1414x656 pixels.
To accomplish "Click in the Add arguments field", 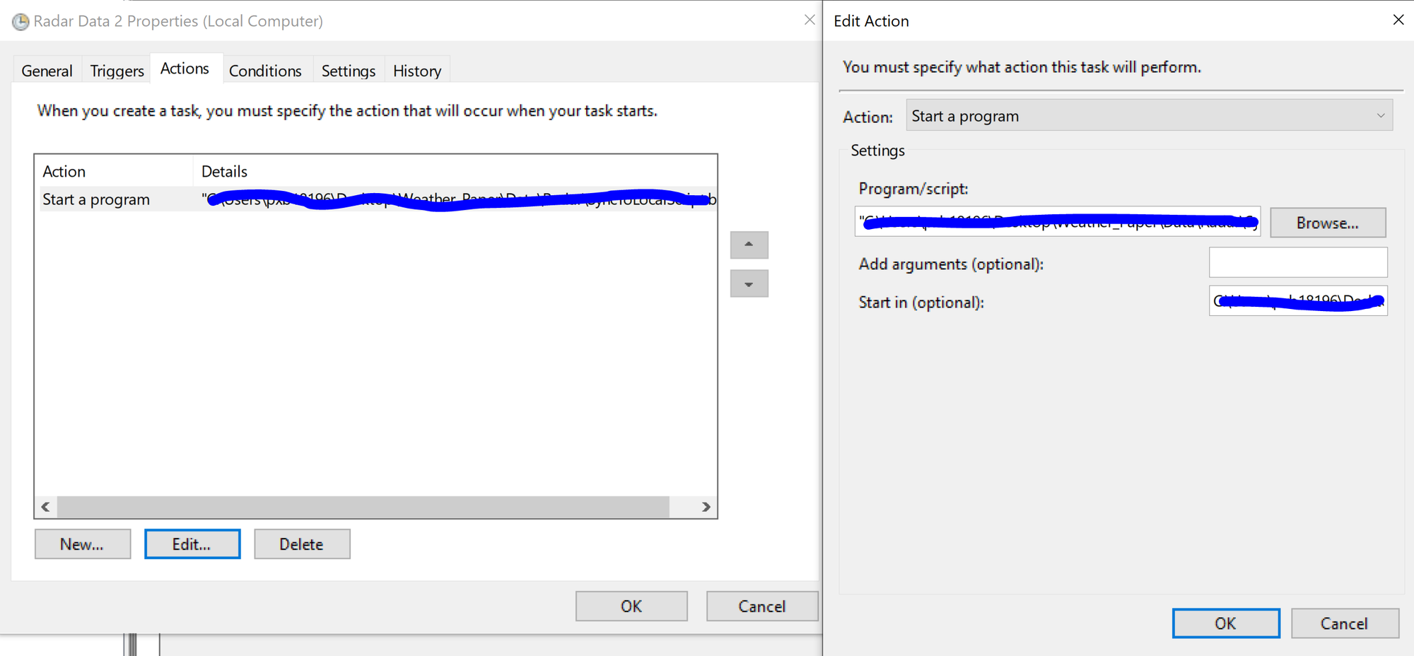I will tap(1298, 262).
